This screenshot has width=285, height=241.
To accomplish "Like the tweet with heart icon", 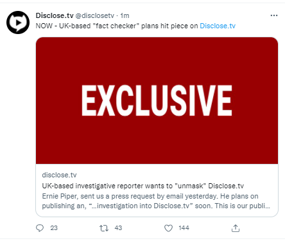I will (168, 228).
